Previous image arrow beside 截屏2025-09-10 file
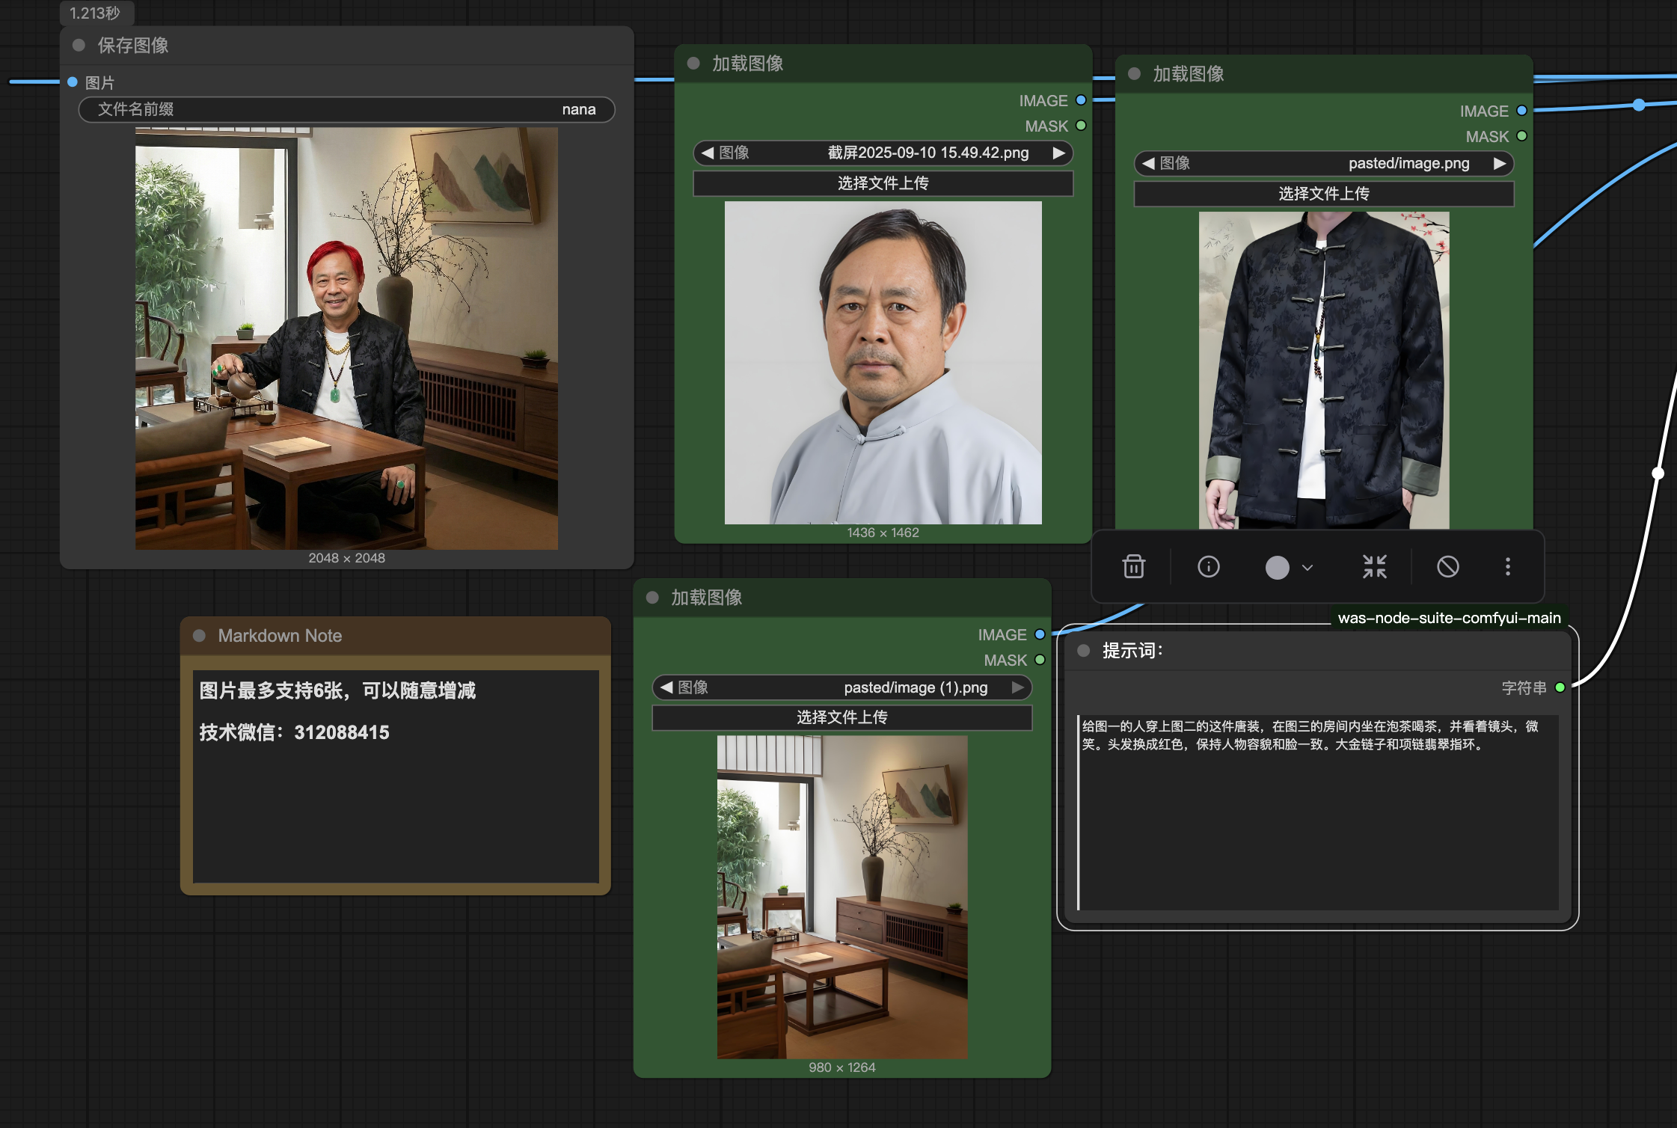 [x=707, y=153]
